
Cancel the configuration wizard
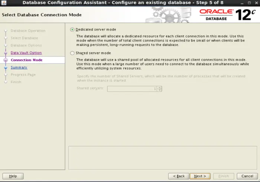(247, 176)
